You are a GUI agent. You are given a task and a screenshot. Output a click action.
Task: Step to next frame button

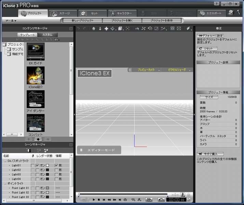click(x=114, y=200)
